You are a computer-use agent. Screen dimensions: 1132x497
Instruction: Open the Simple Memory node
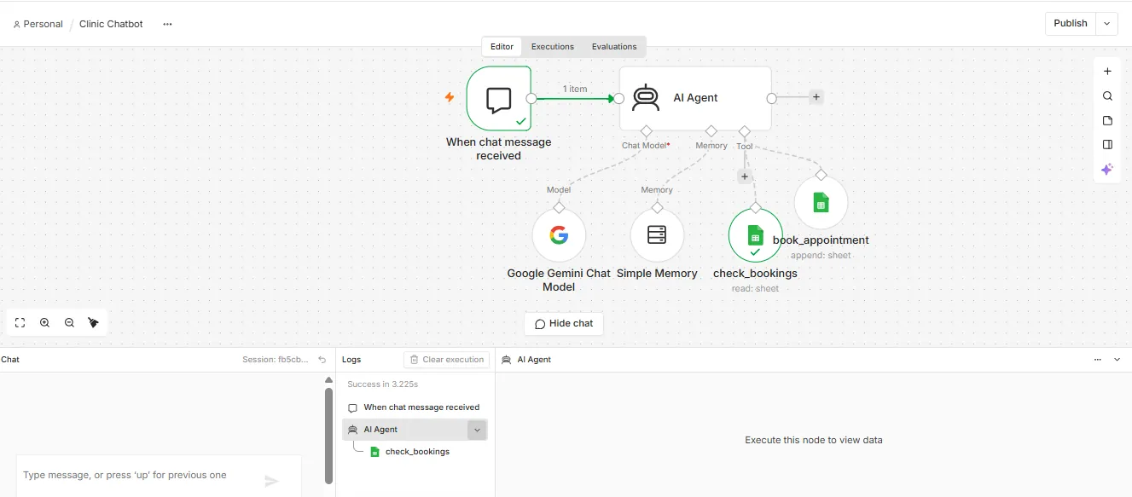coord(657,234)
